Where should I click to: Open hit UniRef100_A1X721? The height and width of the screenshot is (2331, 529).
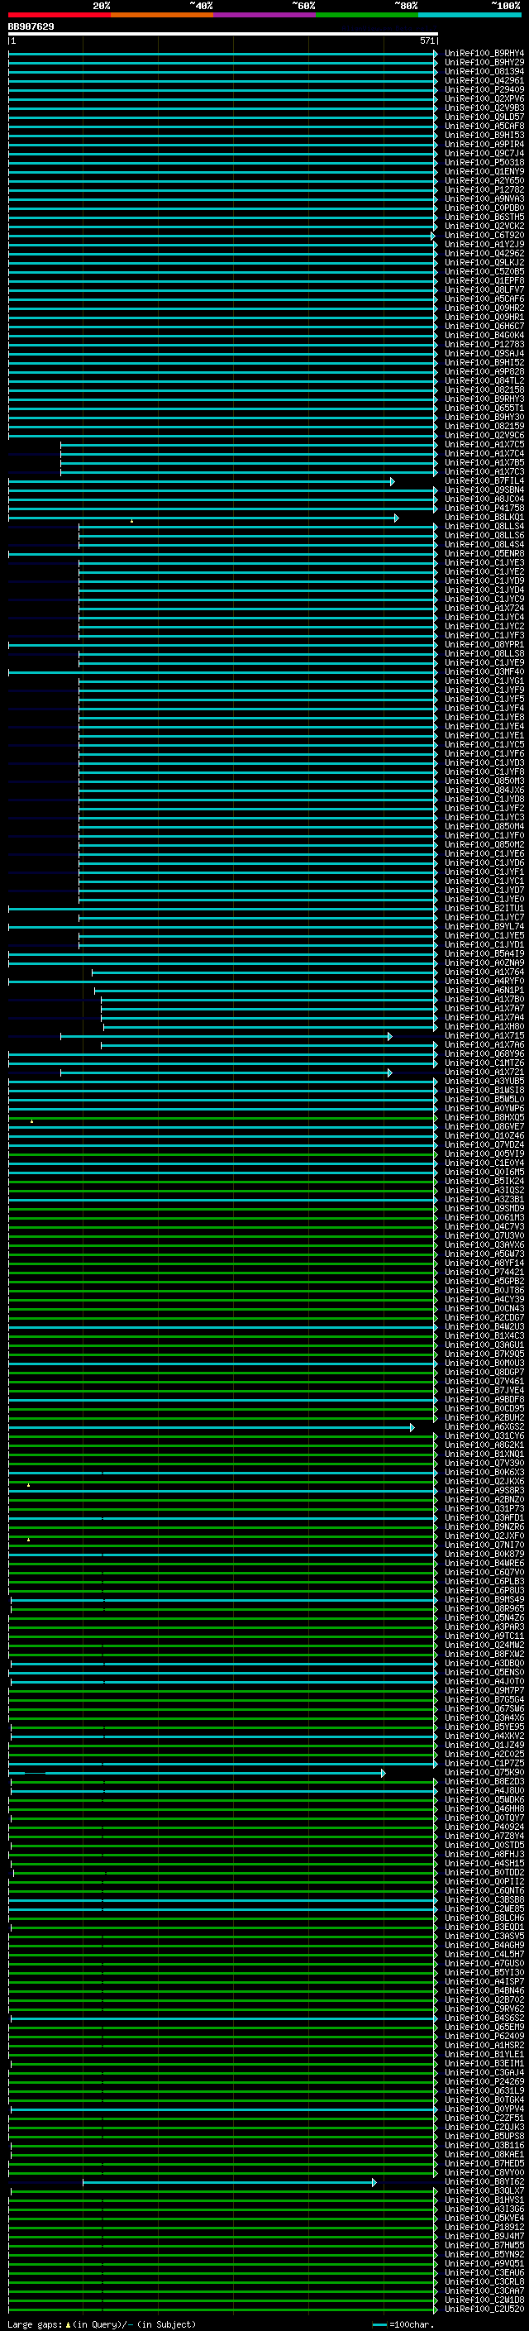click(x=484, y=1072)
